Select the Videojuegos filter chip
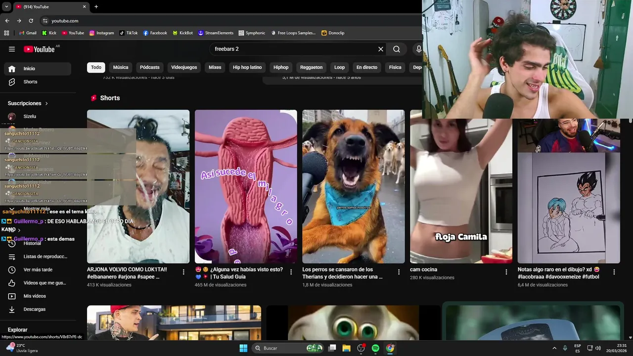 click(184, 67)
